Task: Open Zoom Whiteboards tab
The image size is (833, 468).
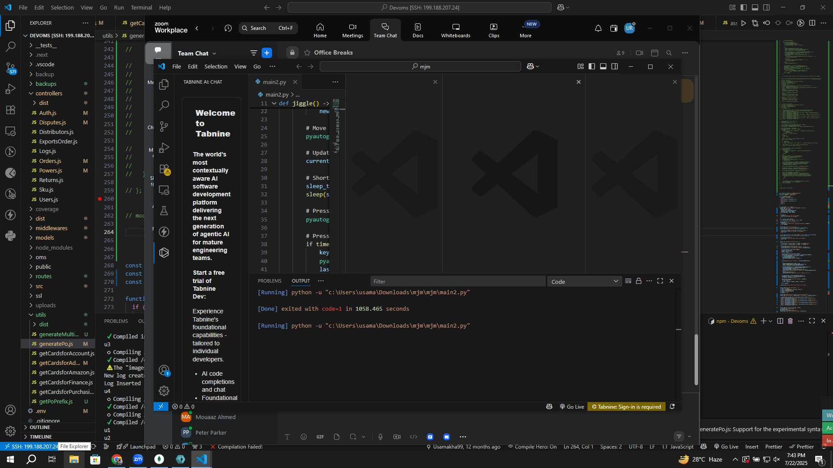Action: (x=456, y=30)
